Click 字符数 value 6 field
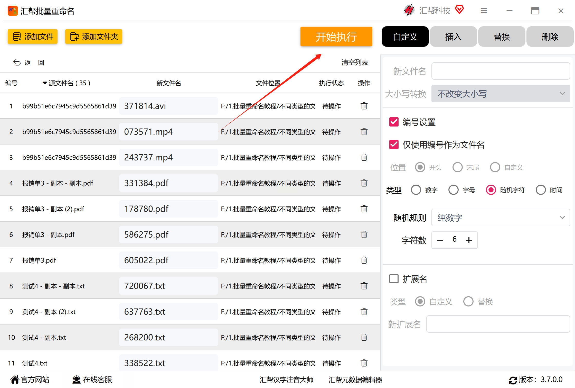The image size is (575, 388). click(454, 239)
